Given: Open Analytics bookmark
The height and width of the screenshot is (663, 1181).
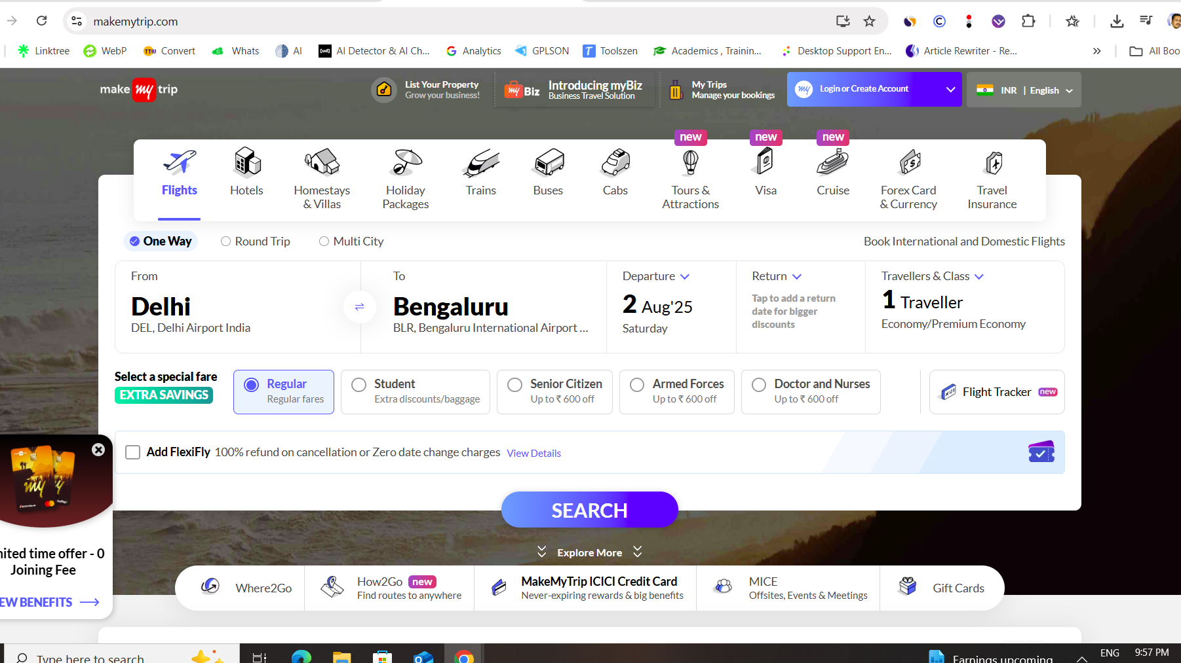Looking at the screenshot, I should pyautogui.click(x=473, y=51).
